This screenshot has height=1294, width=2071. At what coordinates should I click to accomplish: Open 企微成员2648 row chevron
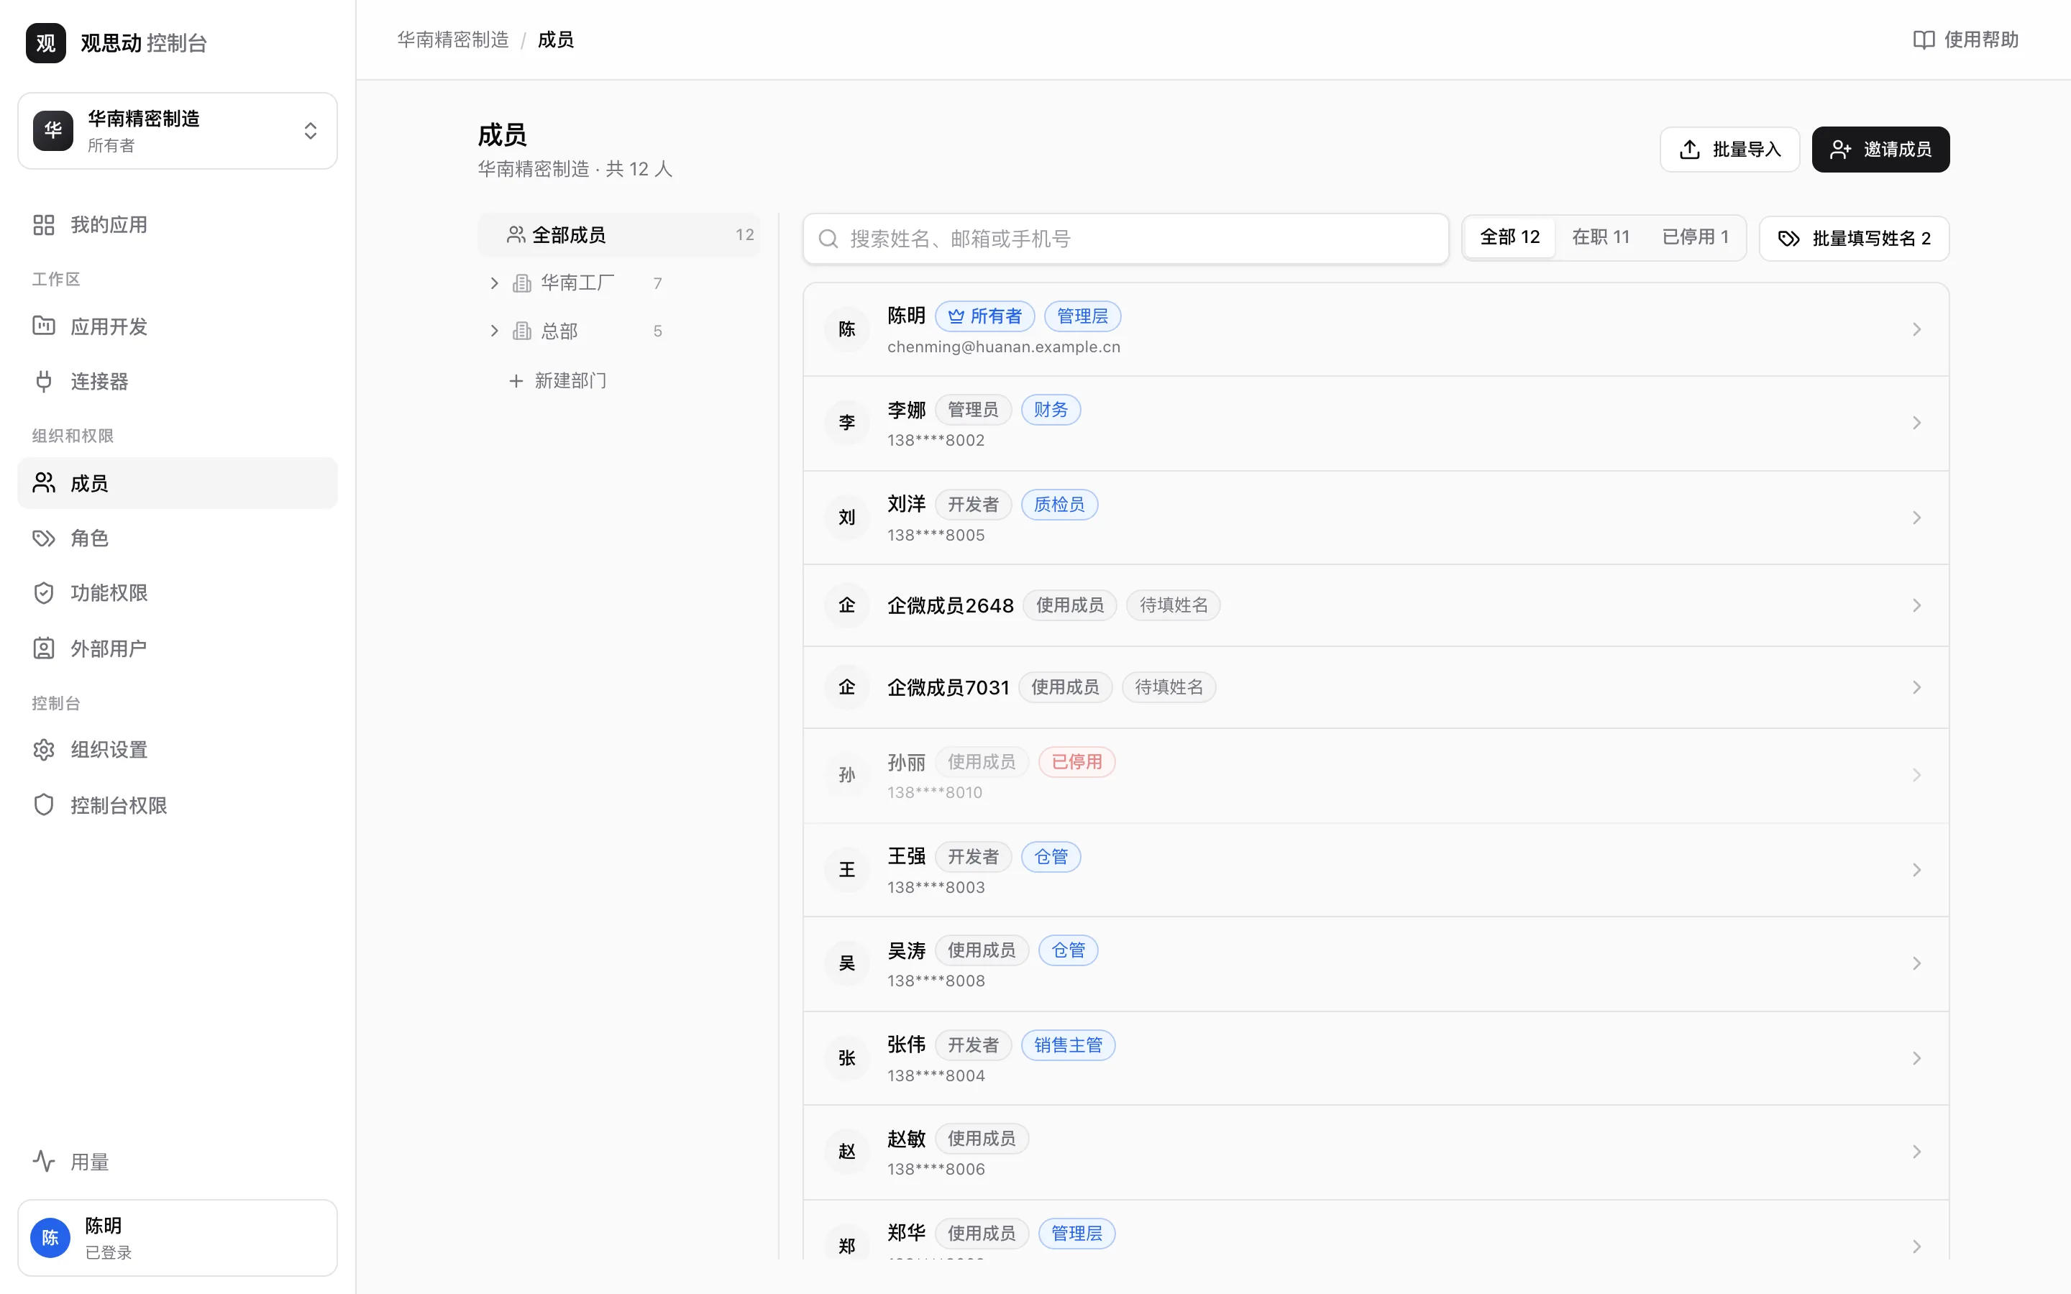click(x=1916, y=606)
